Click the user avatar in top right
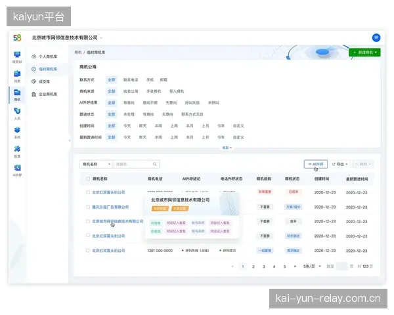The width and height of the screenshot is (394, 315). point(376,37)
